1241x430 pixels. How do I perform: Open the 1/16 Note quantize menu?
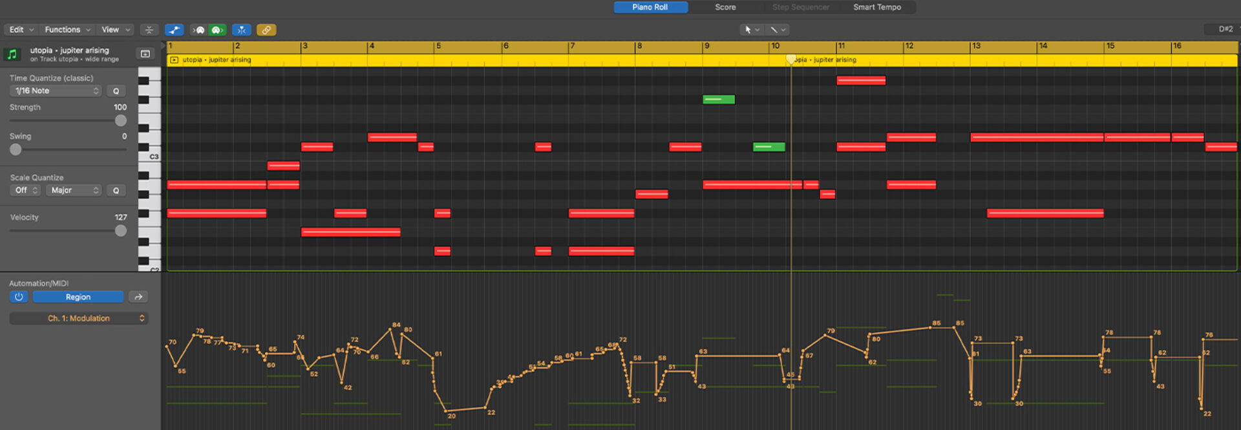pyautogui.click(x=56, y=91)
